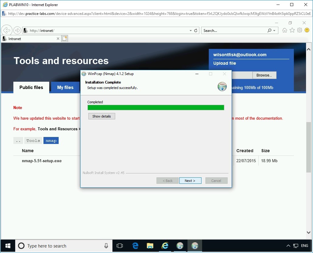Open a new browser tab

coord(64,38)
